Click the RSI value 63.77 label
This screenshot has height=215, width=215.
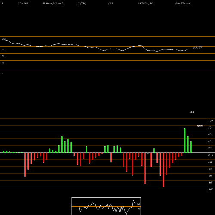click(198, 48)
